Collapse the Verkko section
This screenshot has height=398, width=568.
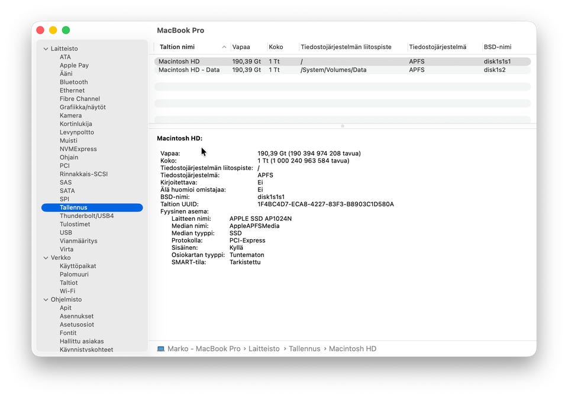[46, 257]
